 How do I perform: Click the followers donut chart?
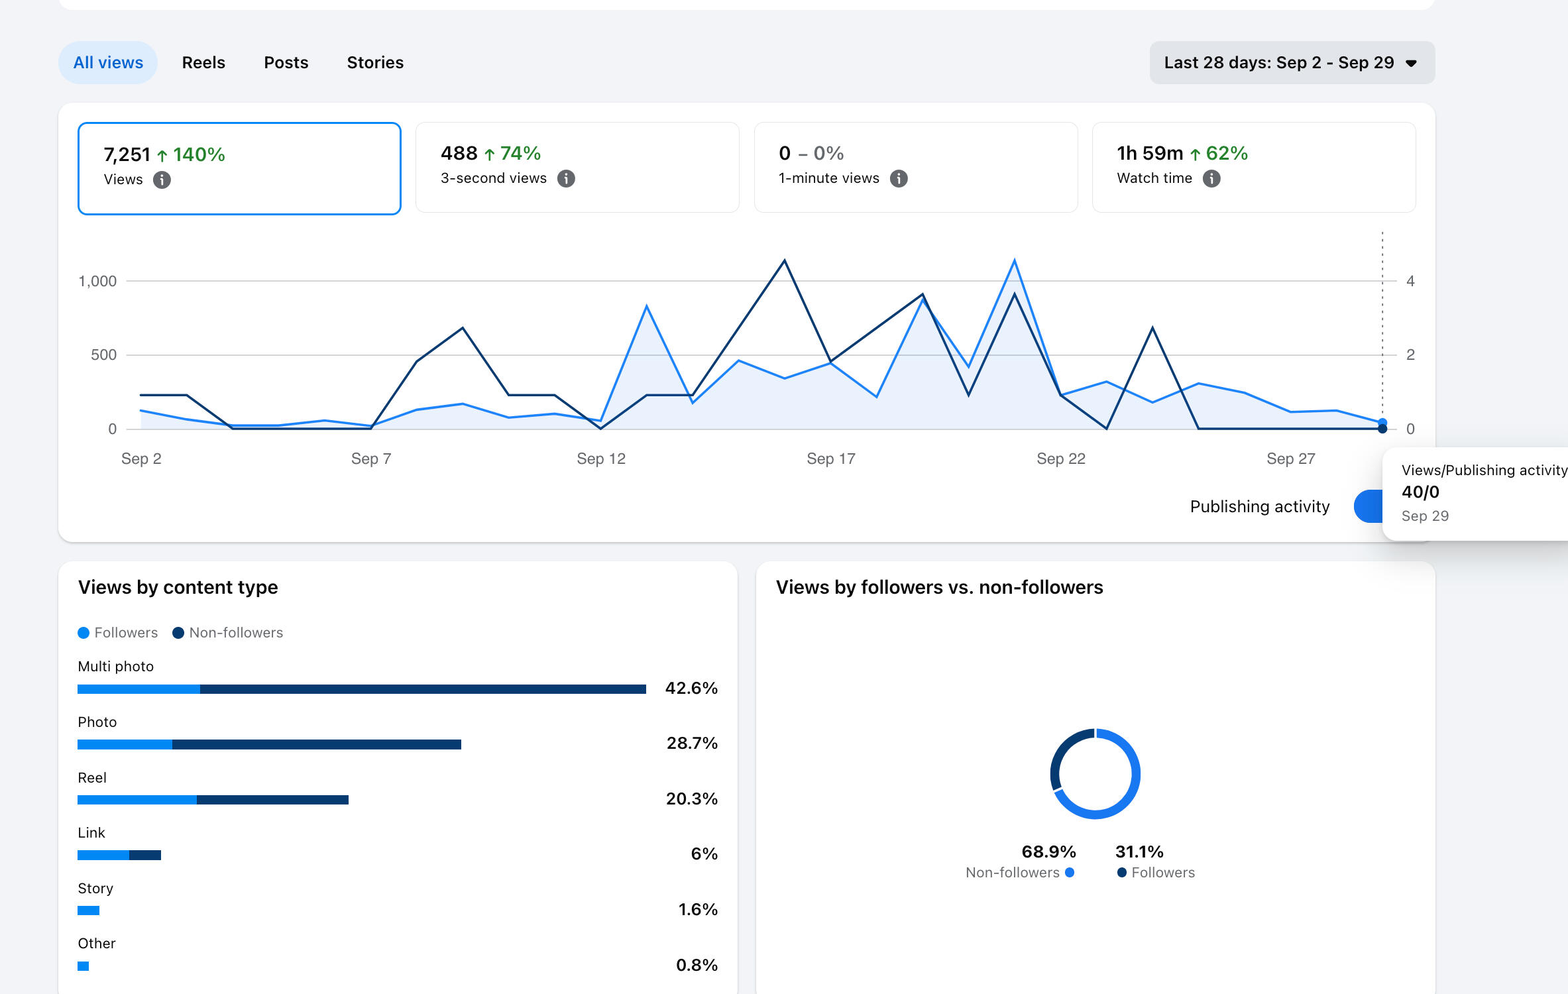coord(1095,774)
